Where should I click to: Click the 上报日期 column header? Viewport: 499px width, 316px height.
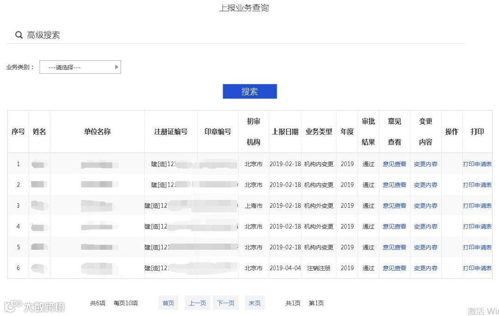[285, 131]
